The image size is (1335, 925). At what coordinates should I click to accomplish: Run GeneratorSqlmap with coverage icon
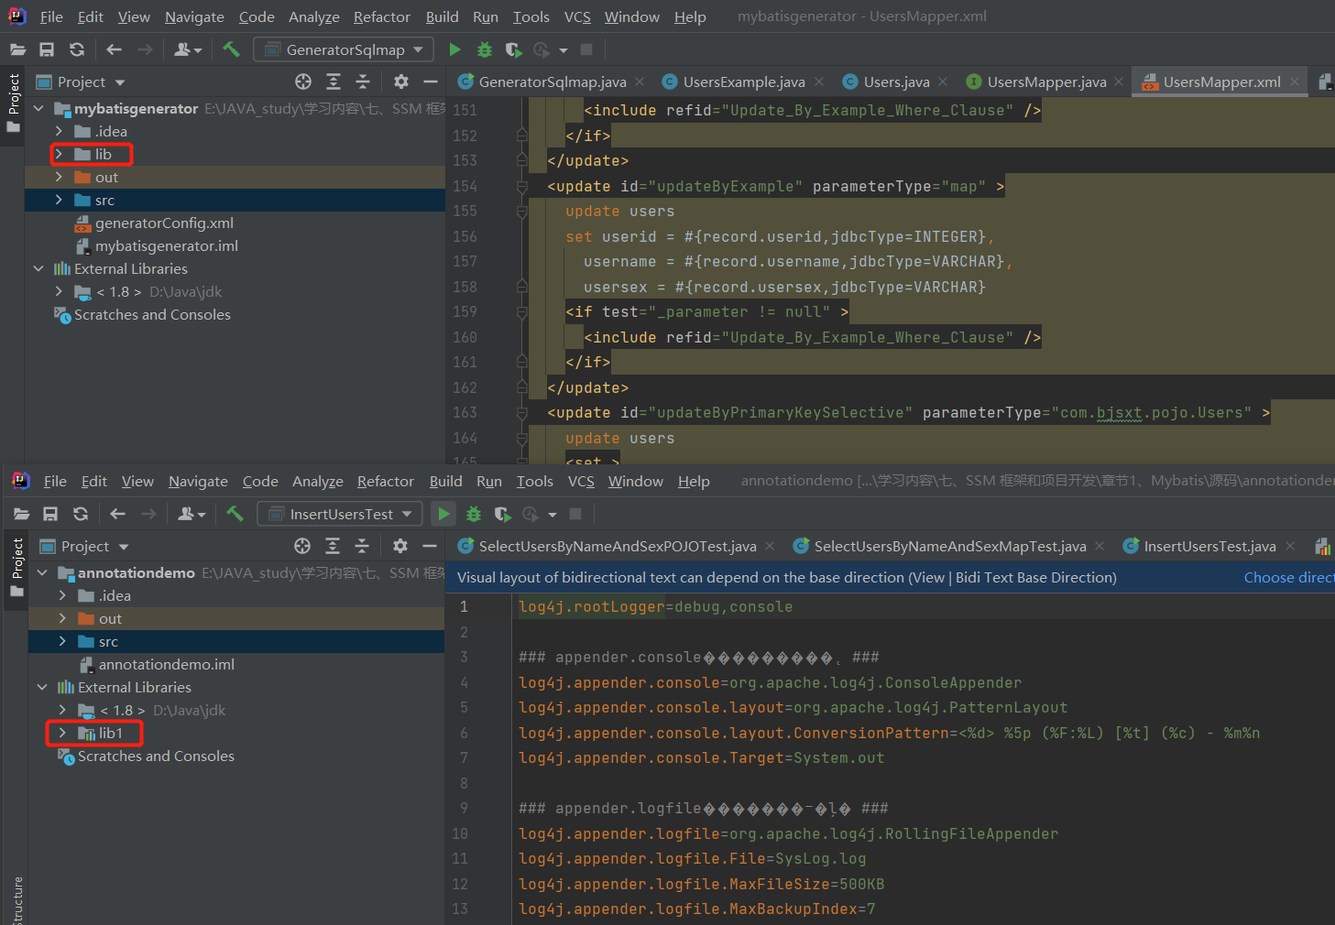click(x=513, y=49)
